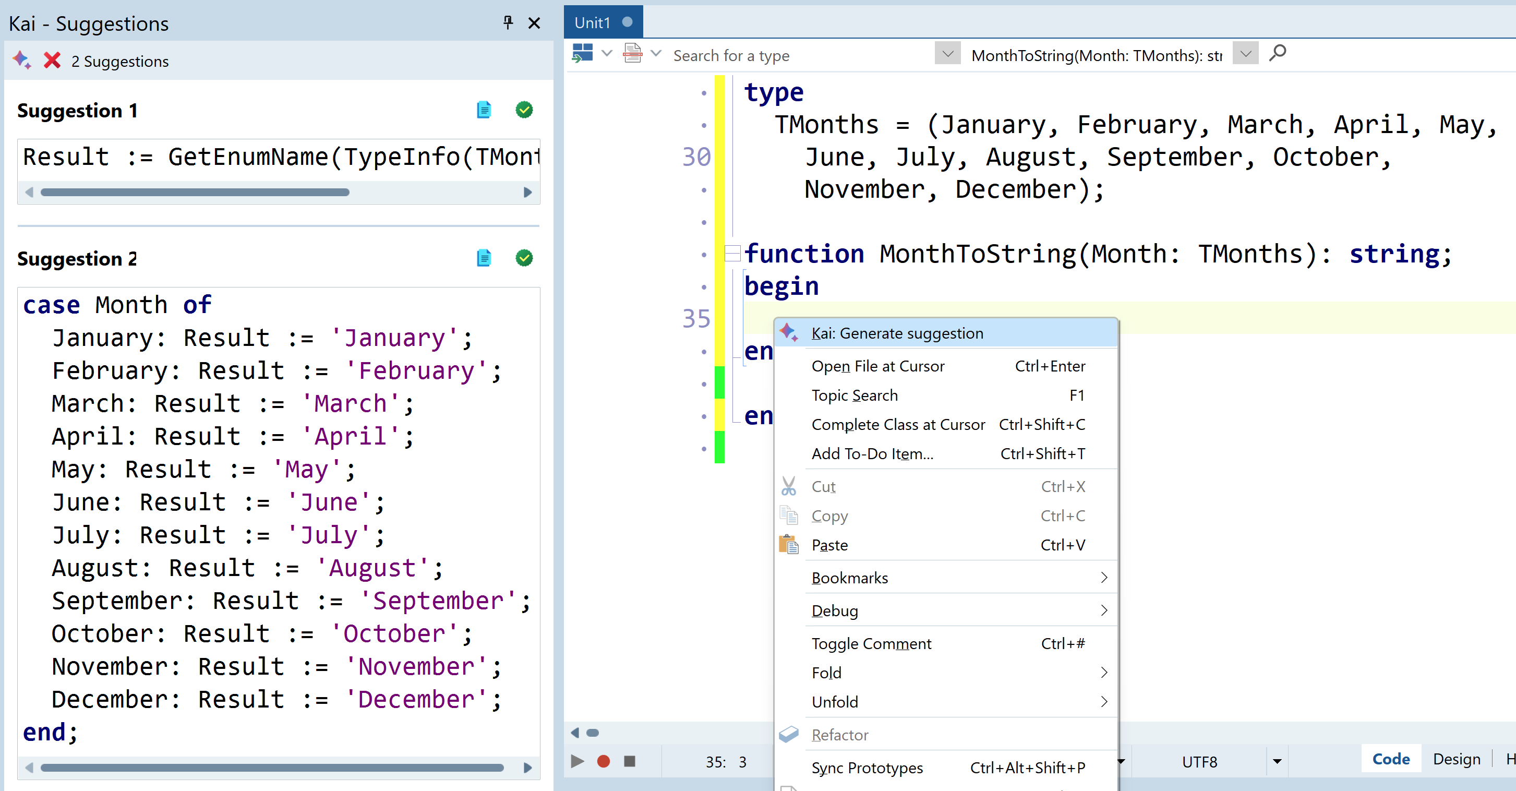1516x791 pixels.
Task: Click the 'case Month of' line
Action: (x=116, y=304)
